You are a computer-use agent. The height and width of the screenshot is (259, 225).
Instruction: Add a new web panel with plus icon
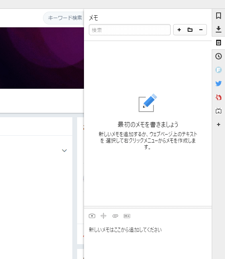click(219, 124)
